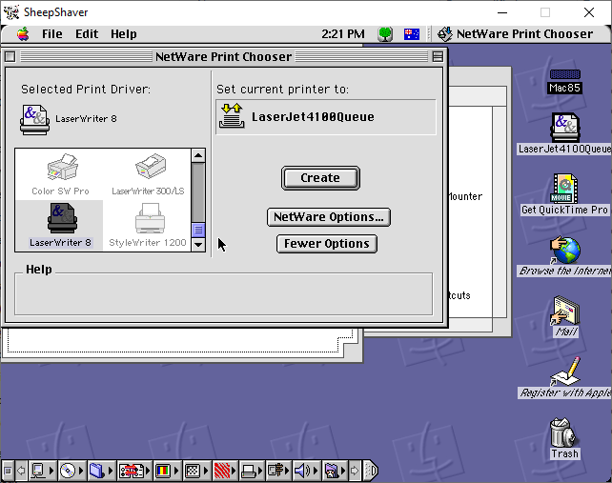Open the NetWare Print Chooser application menu

click(x=515, y=34)
